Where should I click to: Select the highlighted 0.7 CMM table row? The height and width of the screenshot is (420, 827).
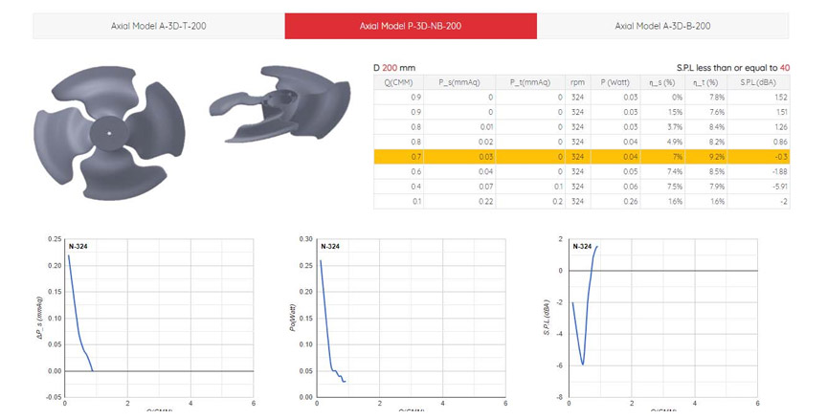point(581,157)
